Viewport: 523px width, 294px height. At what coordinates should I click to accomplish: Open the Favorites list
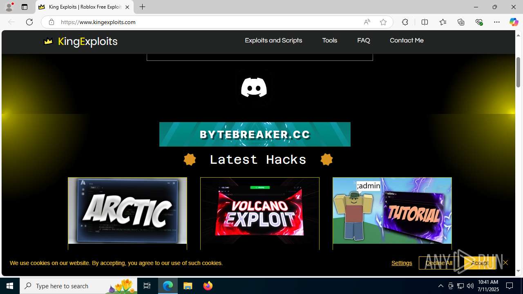(x=443, y=22)
